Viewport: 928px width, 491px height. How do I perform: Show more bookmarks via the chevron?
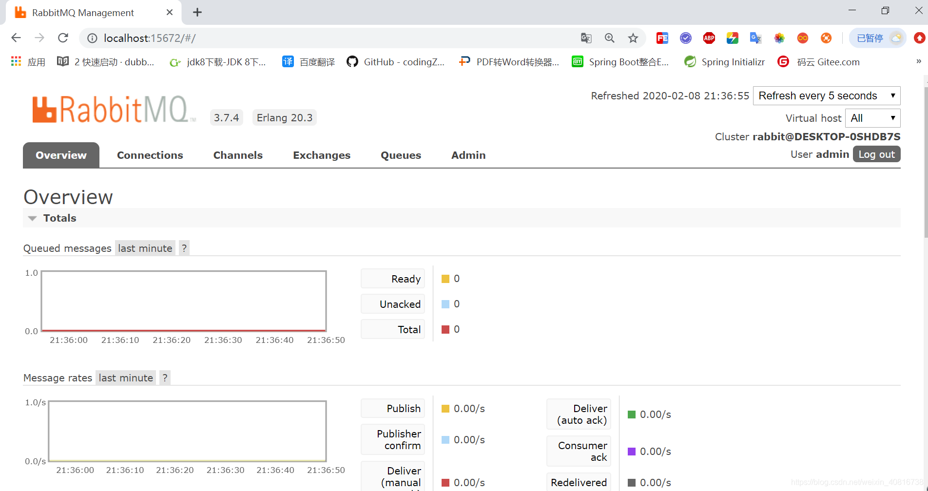pos(919,61)
